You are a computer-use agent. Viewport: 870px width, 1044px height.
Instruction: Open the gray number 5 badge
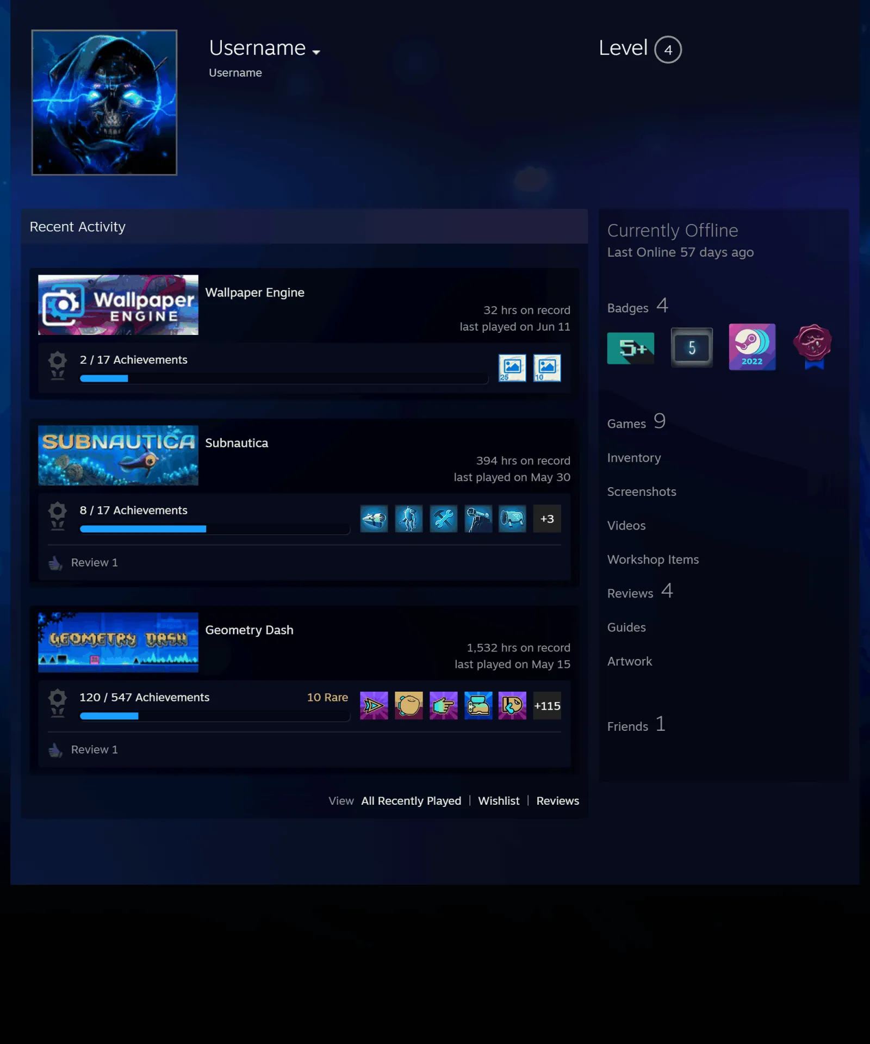coord(692,347)
